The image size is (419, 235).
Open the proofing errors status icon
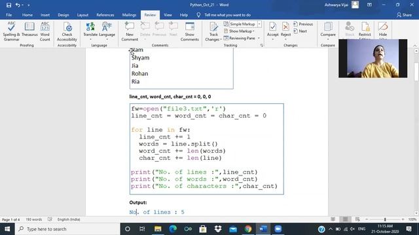(50, 219)
